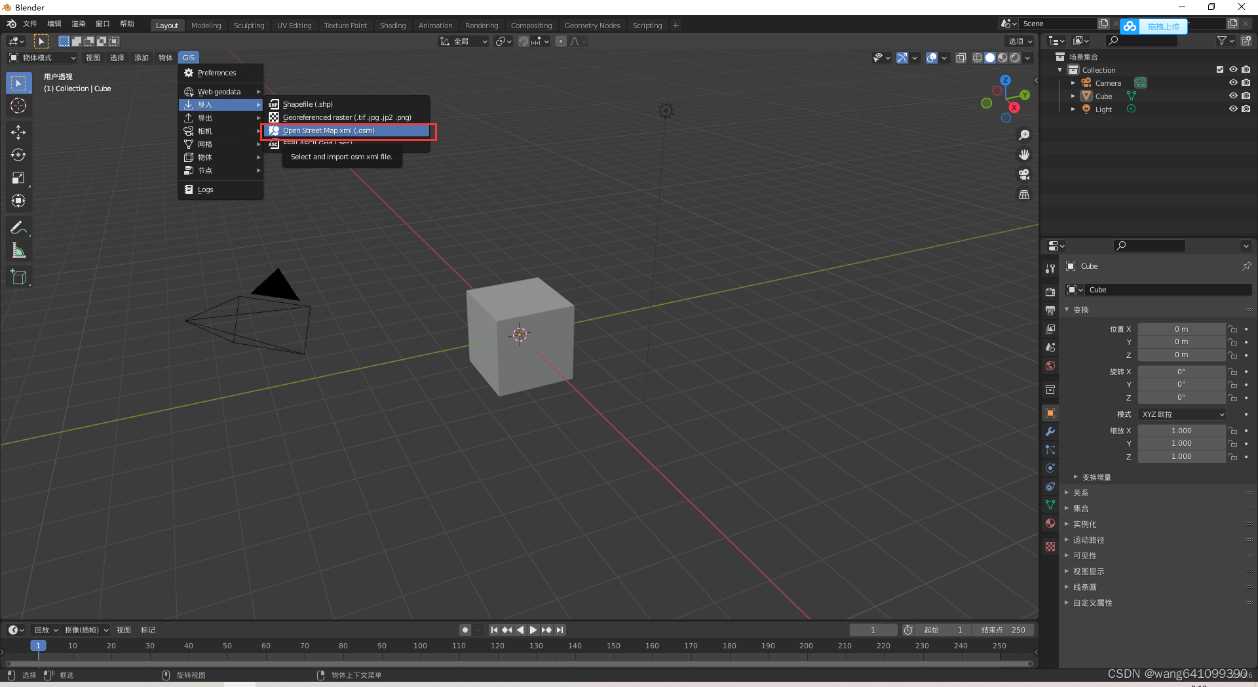
Task: Open the World properties tab
Action: point(1050,366)
